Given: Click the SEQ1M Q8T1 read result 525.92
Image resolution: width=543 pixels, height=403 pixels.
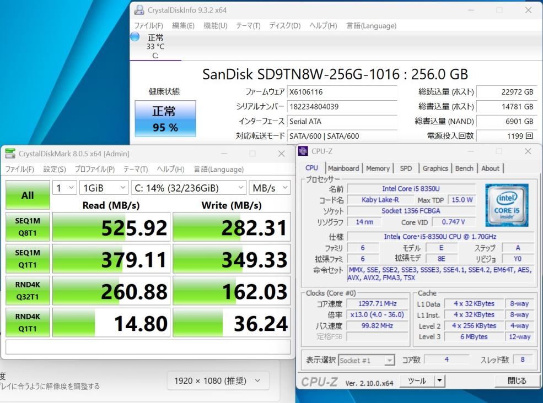Looking at the screenshot, I should (x=111, y=227).
